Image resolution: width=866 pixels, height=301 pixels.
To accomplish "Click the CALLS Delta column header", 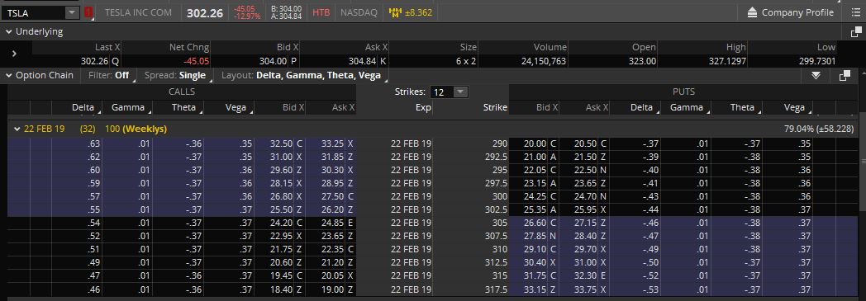I will point(83,107).
